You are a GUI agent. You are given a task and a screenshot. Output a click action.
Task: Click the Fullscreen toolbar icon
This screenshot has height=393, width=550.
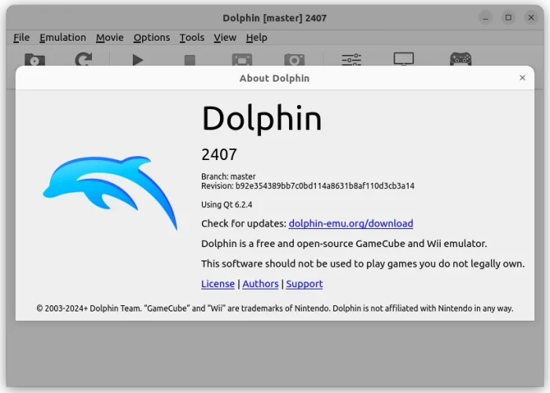(x=242, y=60)
